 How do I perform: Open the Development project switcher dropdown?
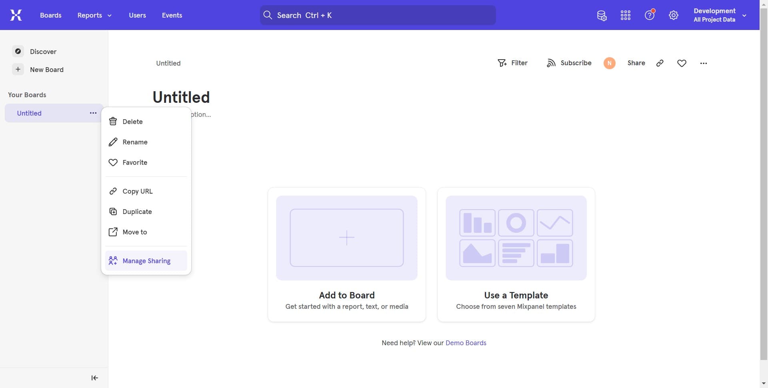pyautogui.click(x=720, y=15)
